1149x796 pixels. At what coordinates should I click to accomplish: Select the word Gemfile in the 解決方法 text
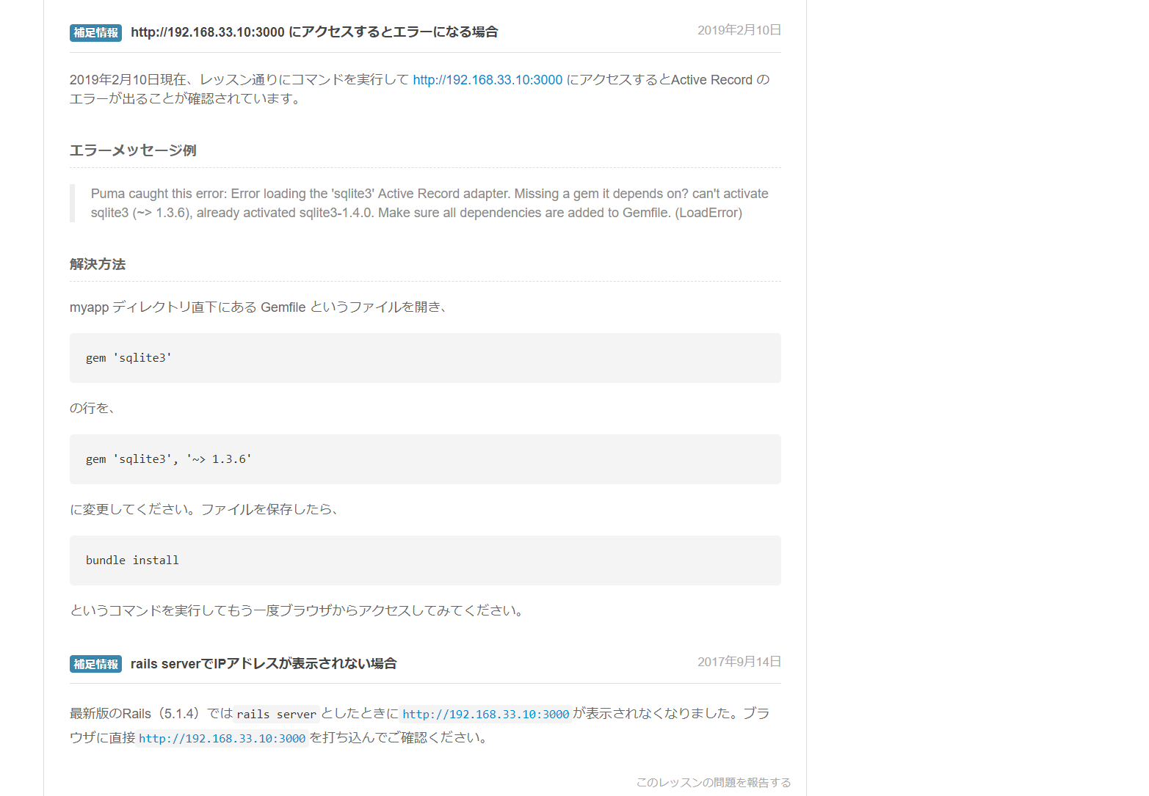(283, 307)
